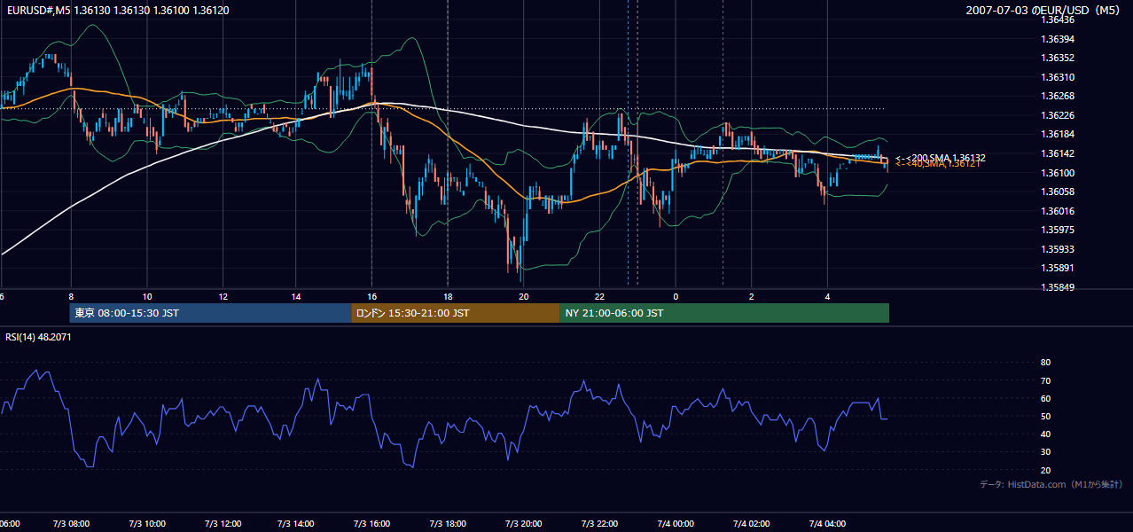Click the 7/3 10:00 time axis label
The image size is (1133, 532).
pos(145,524)
